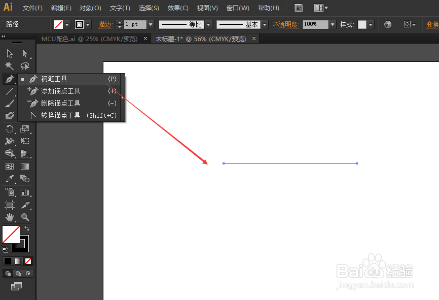This screenshot has width=439, height=300.
Task: Choose the Shape Builder tool
Action: coord(10,153)
